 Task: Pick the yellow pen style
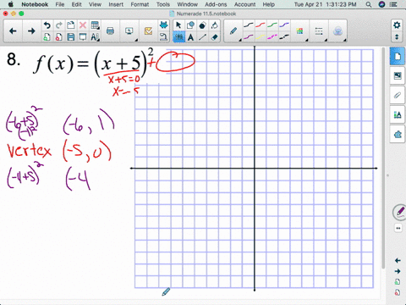[x=261, y=36]
